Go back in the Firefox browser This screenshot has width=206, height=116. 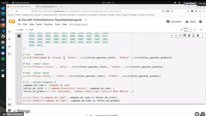(x=9, y=11)
